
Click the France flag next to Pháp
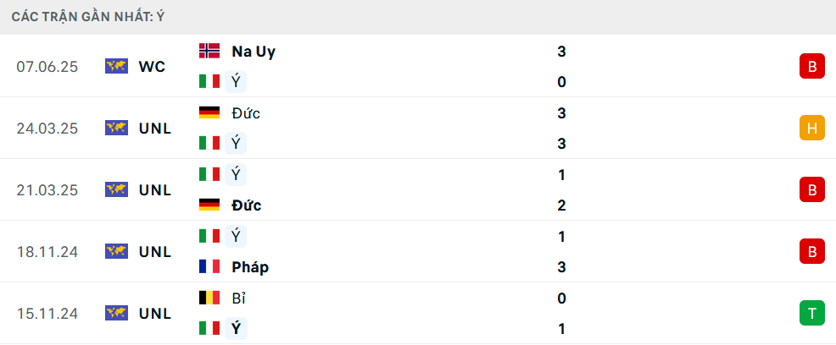click(209, 266)
